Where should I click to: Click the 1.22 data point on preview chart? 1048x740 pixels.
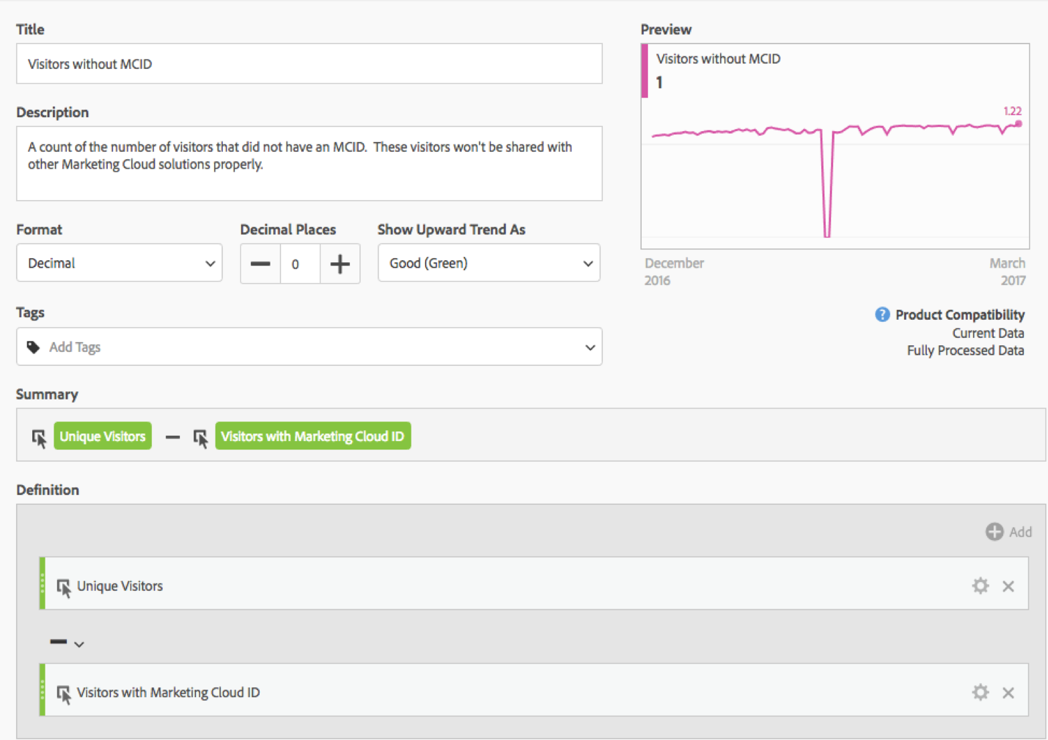(x=1019, y=124)
